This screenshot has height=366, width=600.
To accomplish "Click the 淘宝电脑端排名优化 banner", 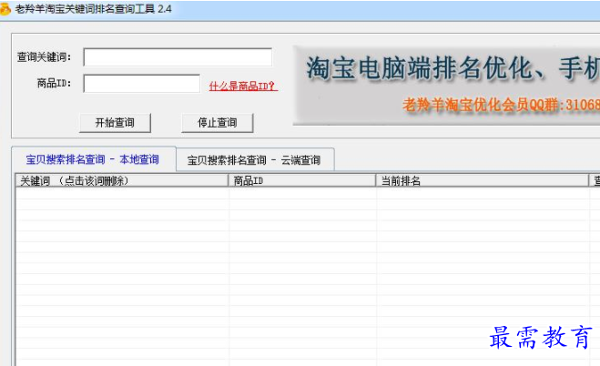I will (x=446, y=86).
